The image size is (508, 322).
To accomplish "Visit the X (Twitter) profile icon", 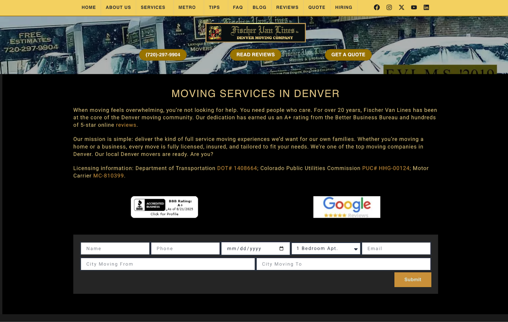I will pyautogui.click(x=401, y=7).
